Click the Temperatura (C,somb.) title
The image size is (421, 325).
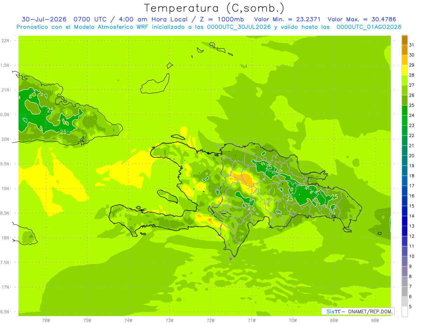214,8
